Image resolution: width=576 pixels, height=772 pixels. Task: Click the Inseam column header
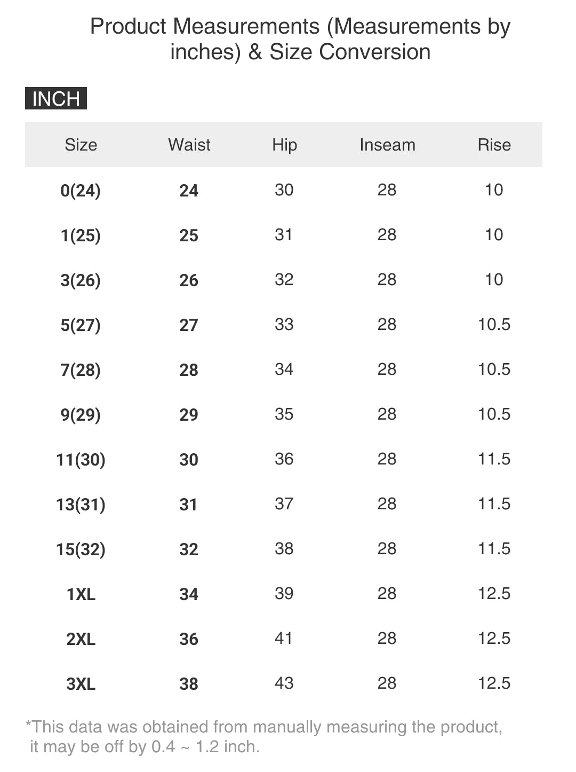click(x=387, y=145)
